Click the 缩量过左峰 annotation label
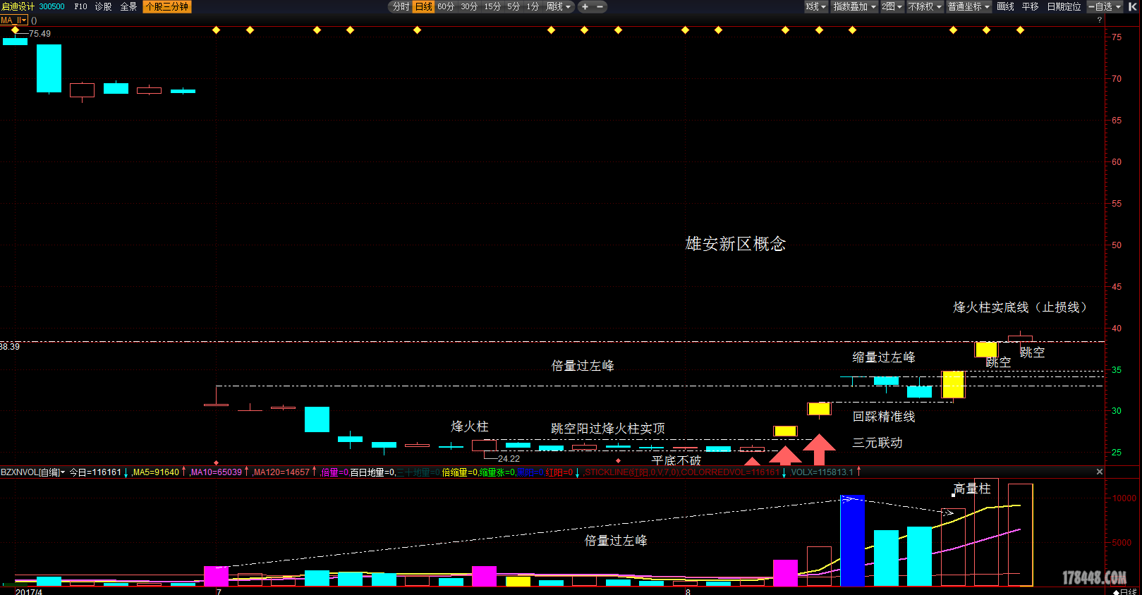 [x=884, y=357]
